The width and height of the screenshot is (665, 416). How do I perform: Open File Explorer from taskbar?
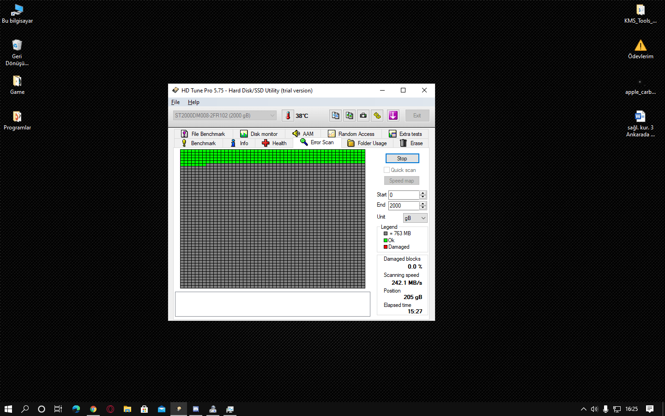coord(127,409)
